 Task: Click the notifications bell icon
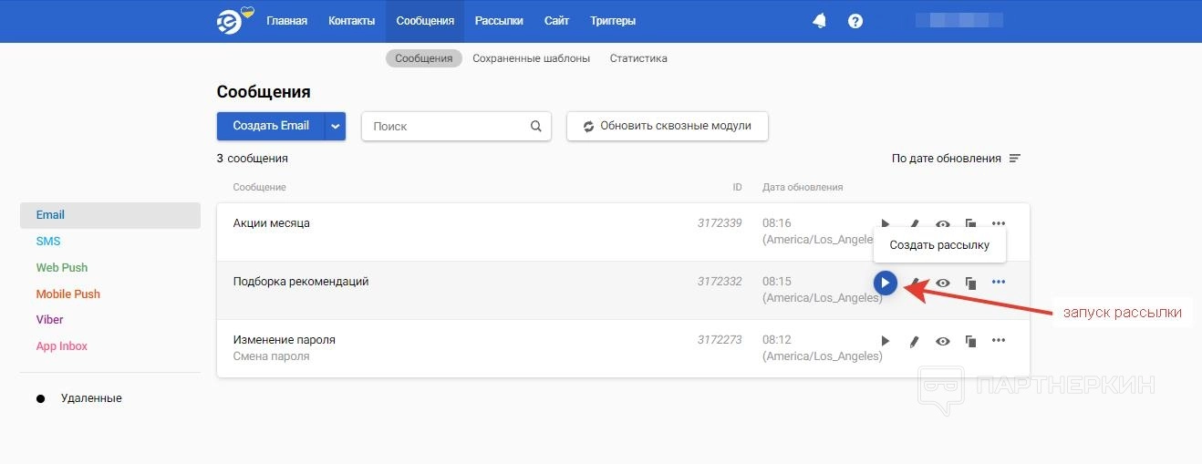coord(819,21)
